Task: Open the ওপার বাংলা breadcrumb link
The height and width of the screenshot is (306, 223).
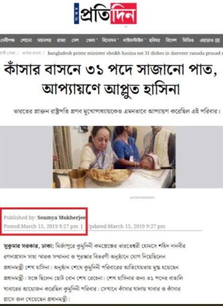Action: [x=31, y=53]
